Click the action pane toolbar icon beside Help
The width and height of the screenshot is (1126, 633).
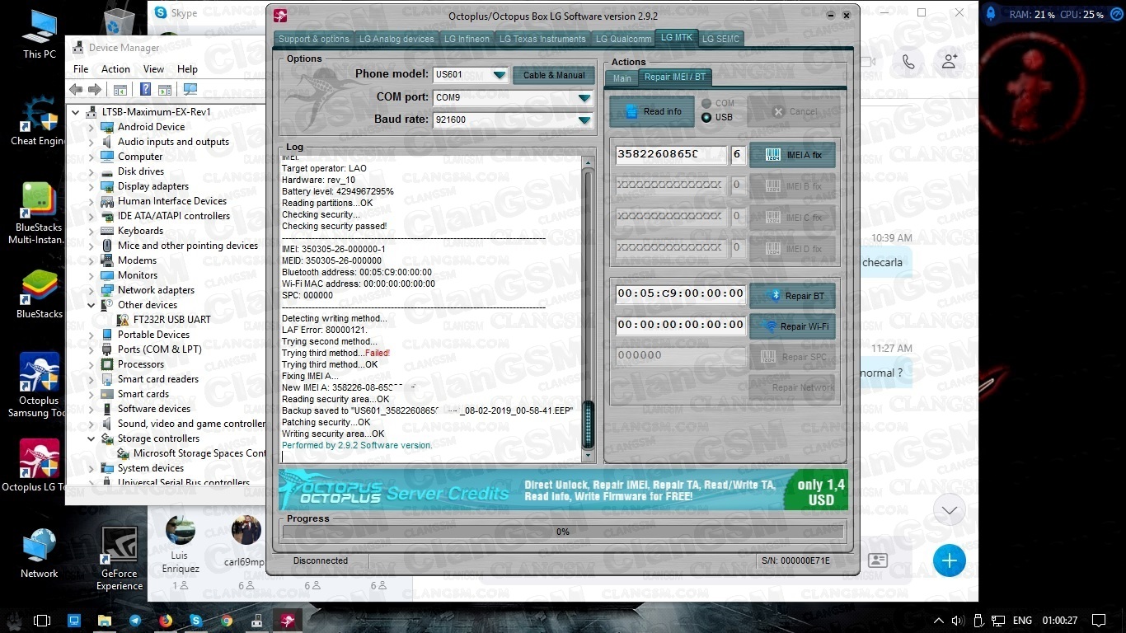(165, 90)
